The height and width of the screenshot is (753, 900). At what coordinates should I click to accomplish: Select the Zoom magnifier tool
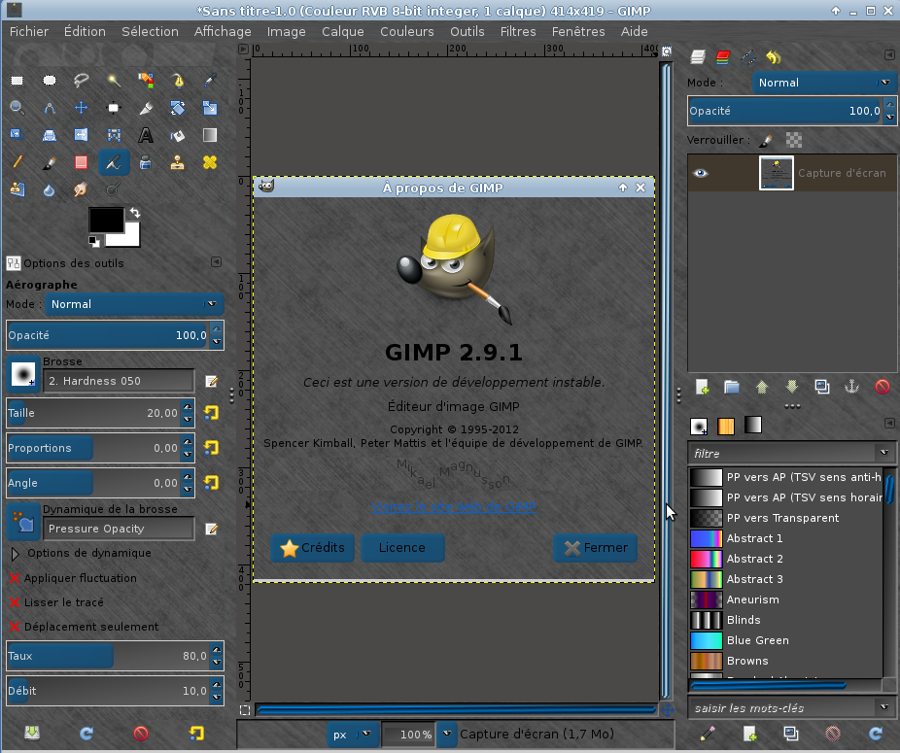pyautogui.click(x=17, y=108)
